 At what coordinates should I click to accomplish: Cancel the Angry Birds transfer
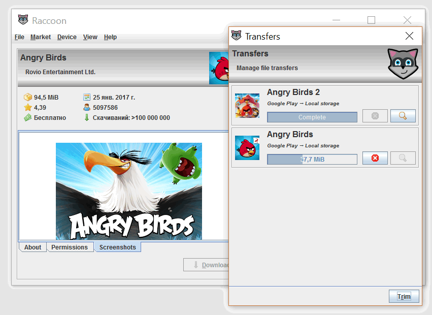coord(375,158)
